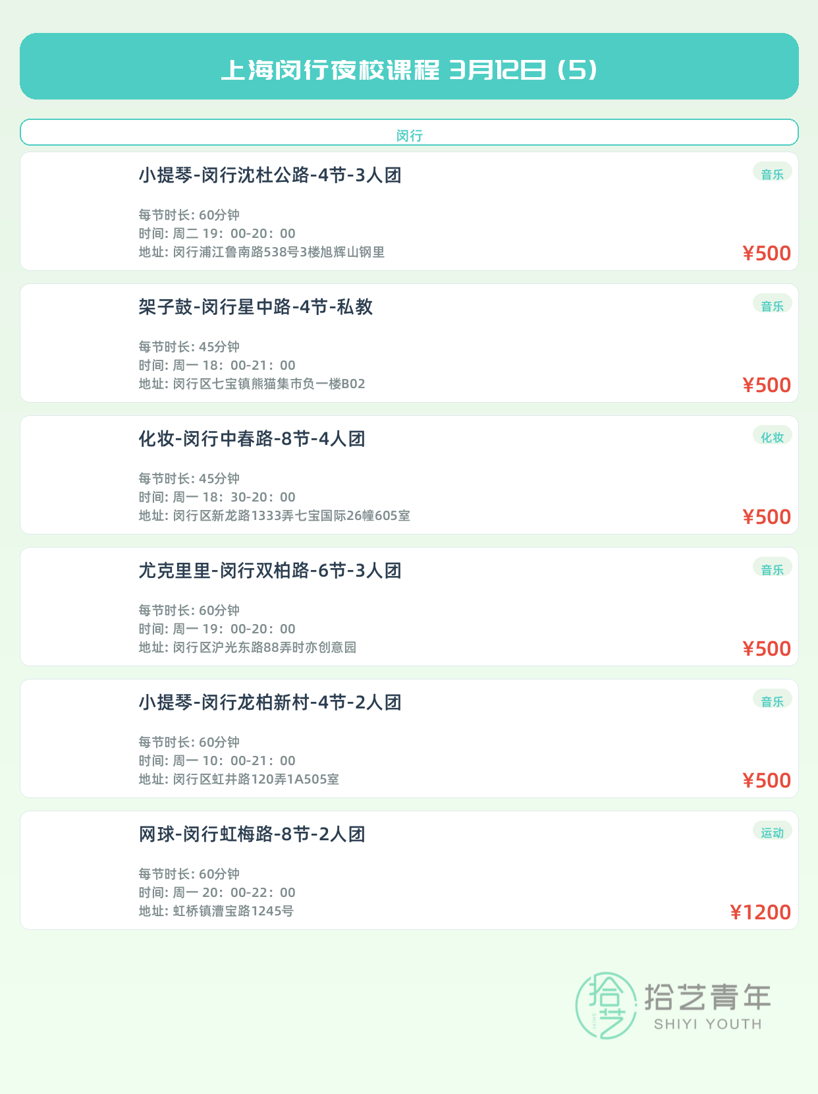Click the 上海闵行夜校课程 header banner
818x1094 pixels.
coord(409,67)
